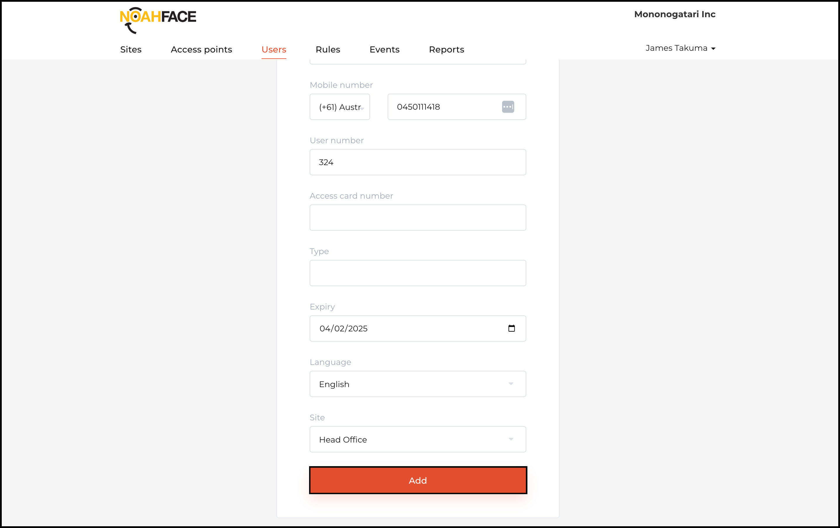The width and height of the screenshot is (840, 528).
Task: Go to the Reports tab
Action: coord(446,50)
